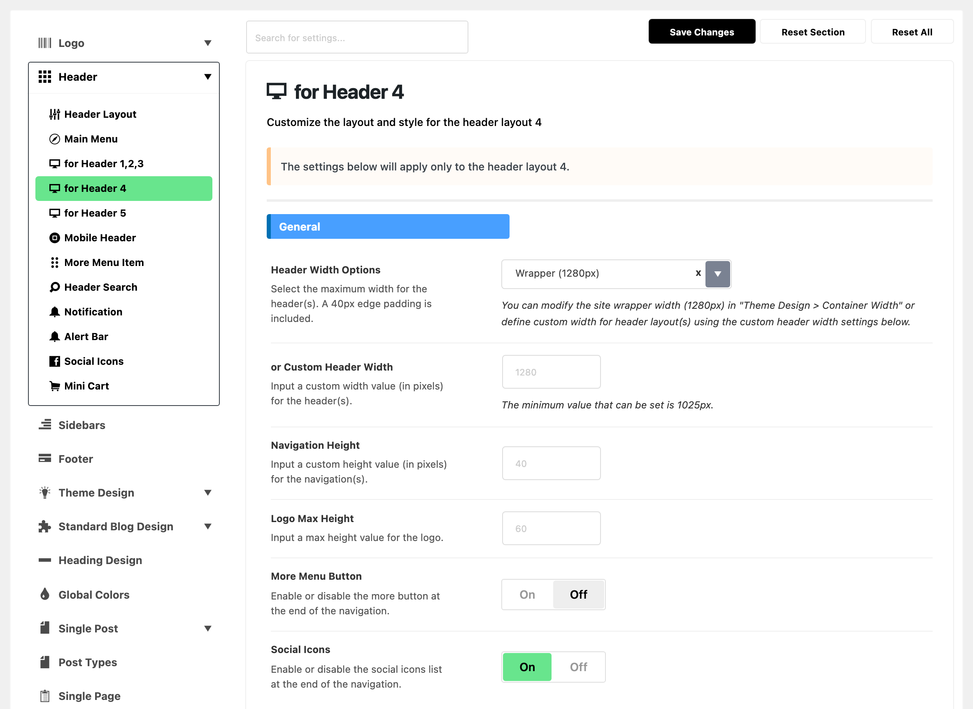Switch Social Icons toggle to Off
The height and width of the screenshot is (709, 973).
pyautogui.click(x=578, y=667)
